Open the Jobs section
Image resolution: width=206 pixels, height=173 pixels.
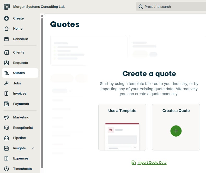[x=17, y=83]
